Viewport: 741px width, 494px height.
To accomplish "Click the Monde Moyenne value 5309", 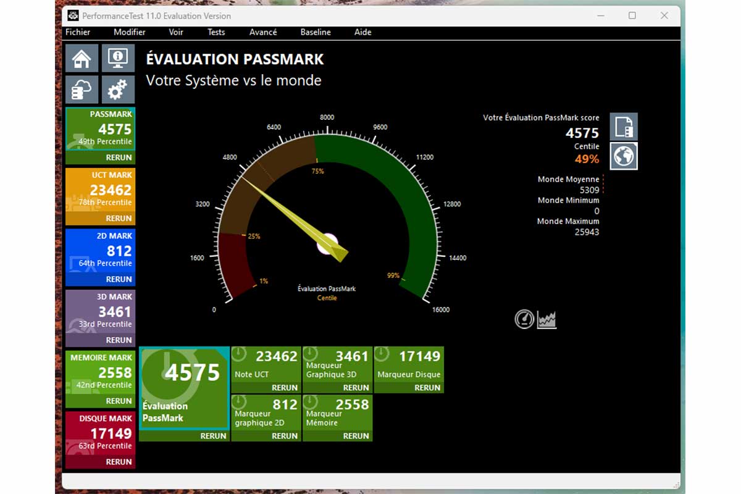I will [589, 190].
